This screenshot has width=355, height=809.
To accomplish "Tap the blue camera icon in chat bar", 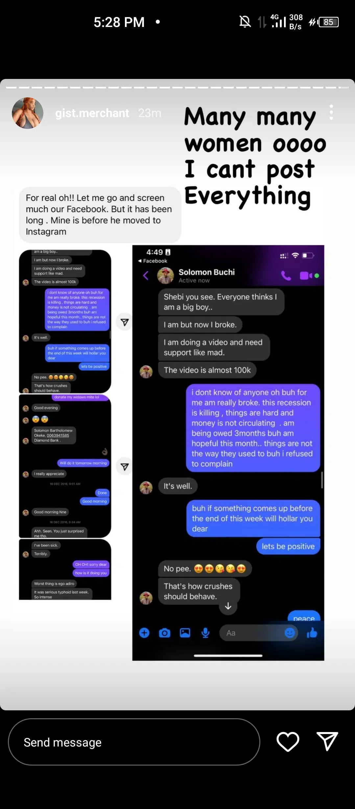I will [x=165, y=633].
